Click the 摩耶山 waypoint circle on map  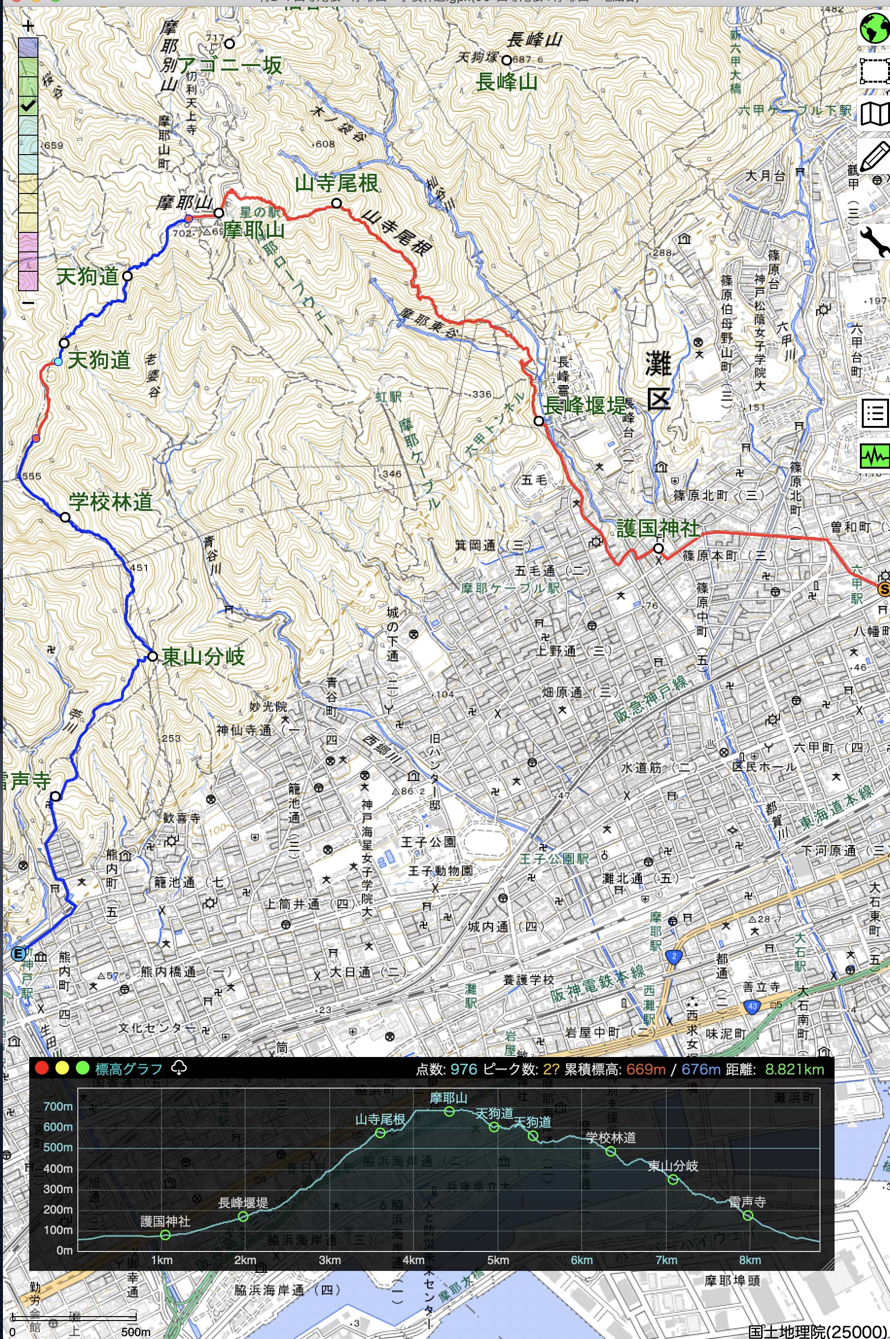coord(219,213)
